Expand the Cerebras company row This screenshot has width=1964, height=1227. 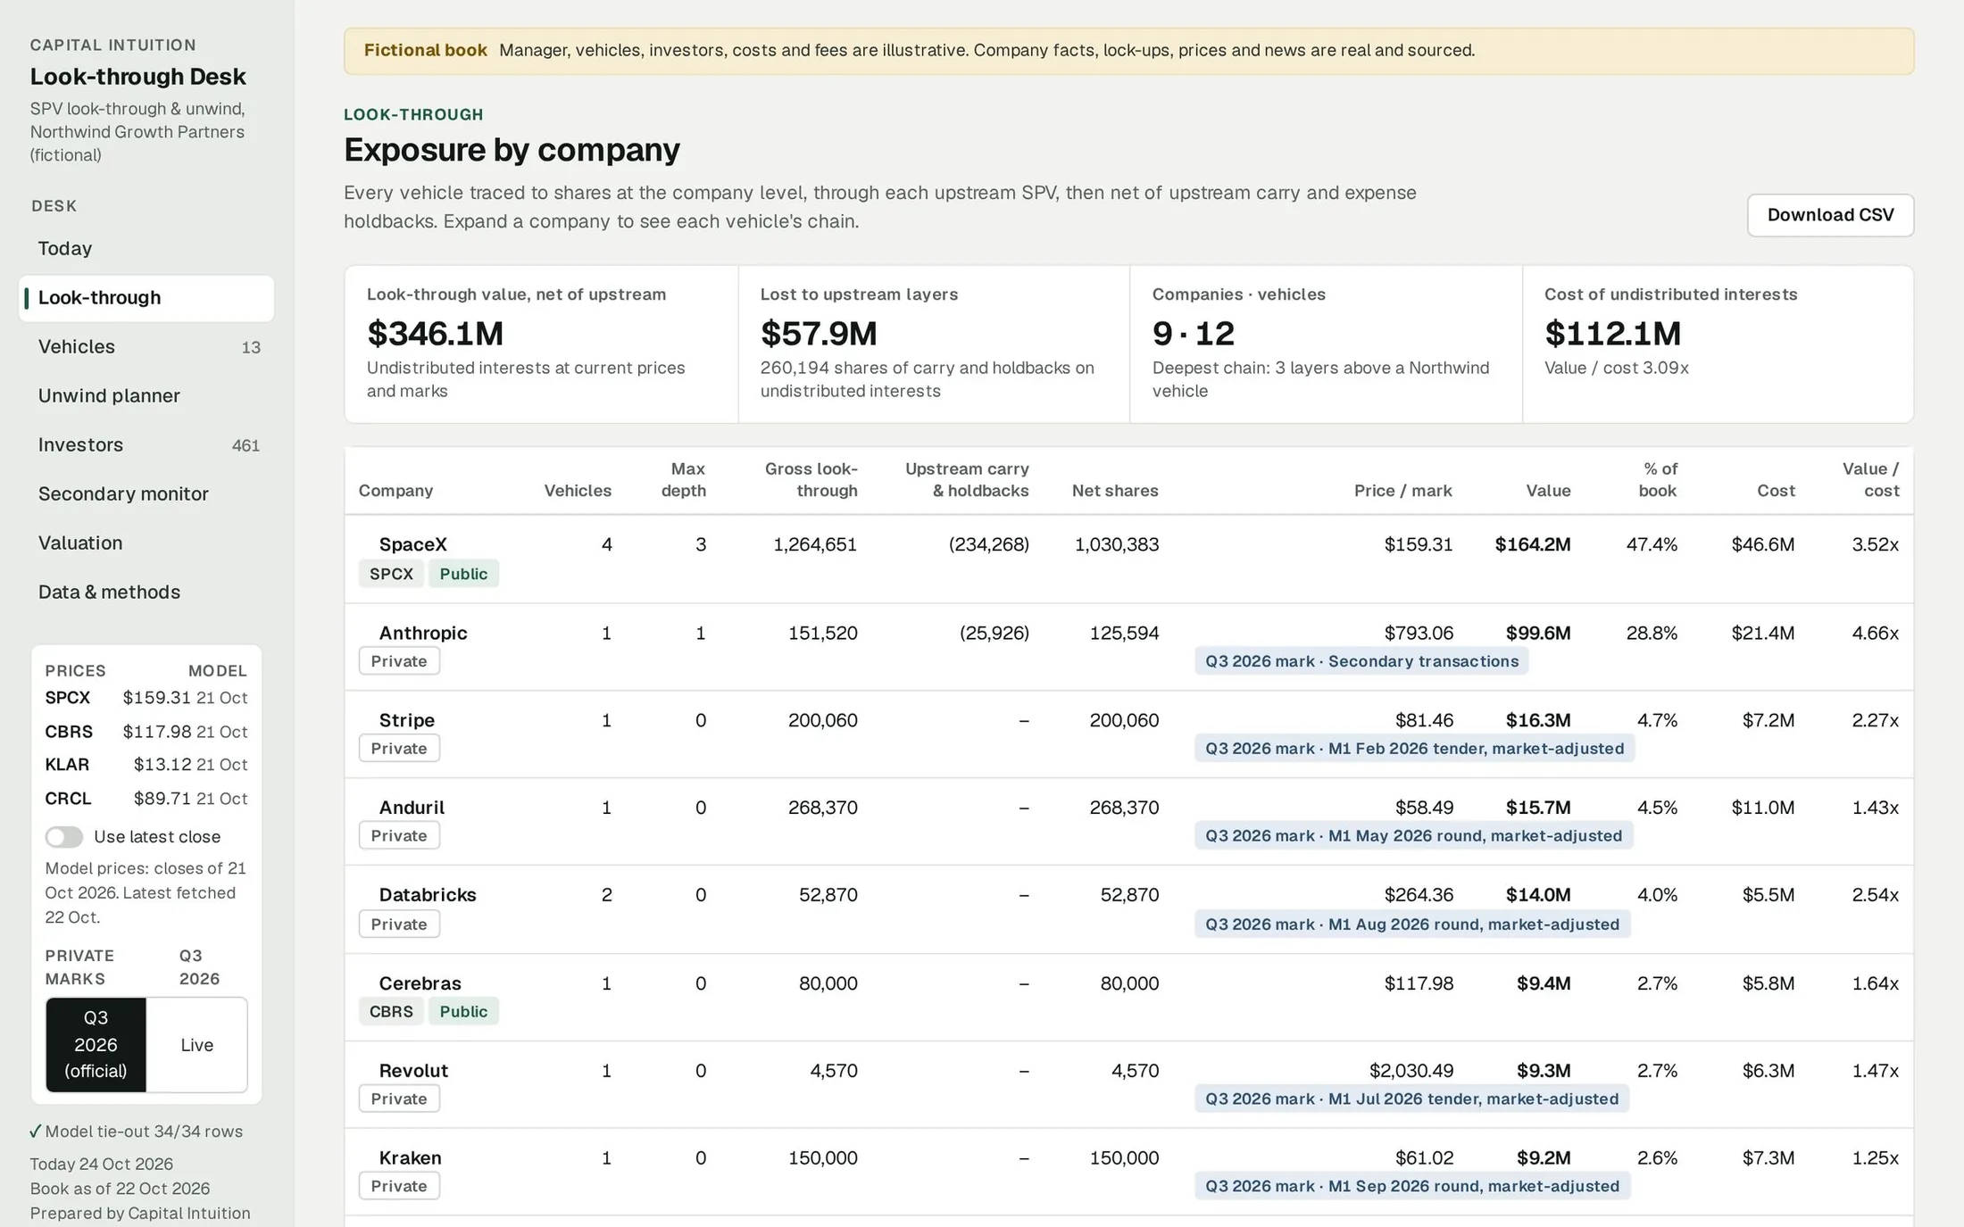click(x=1128, y=997)
